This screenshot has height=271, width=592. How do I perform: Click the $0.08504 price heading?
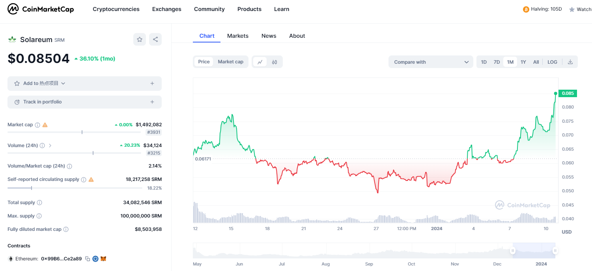tap(39, 59)
